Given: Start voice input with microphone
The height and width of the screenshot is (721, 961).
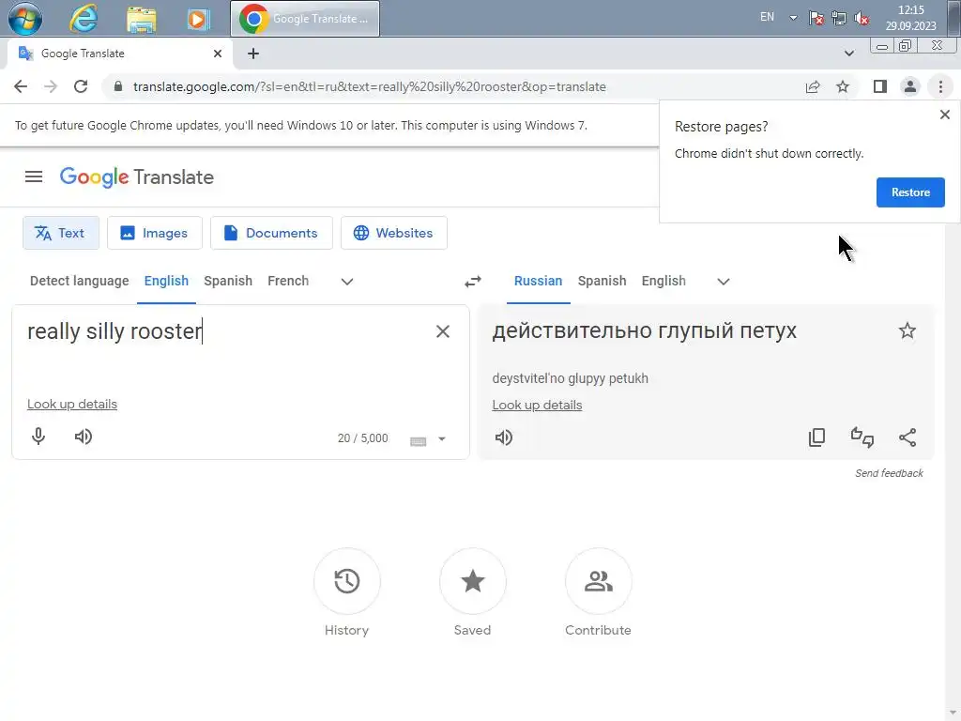Looking at the screenshot, I should 38,437.
